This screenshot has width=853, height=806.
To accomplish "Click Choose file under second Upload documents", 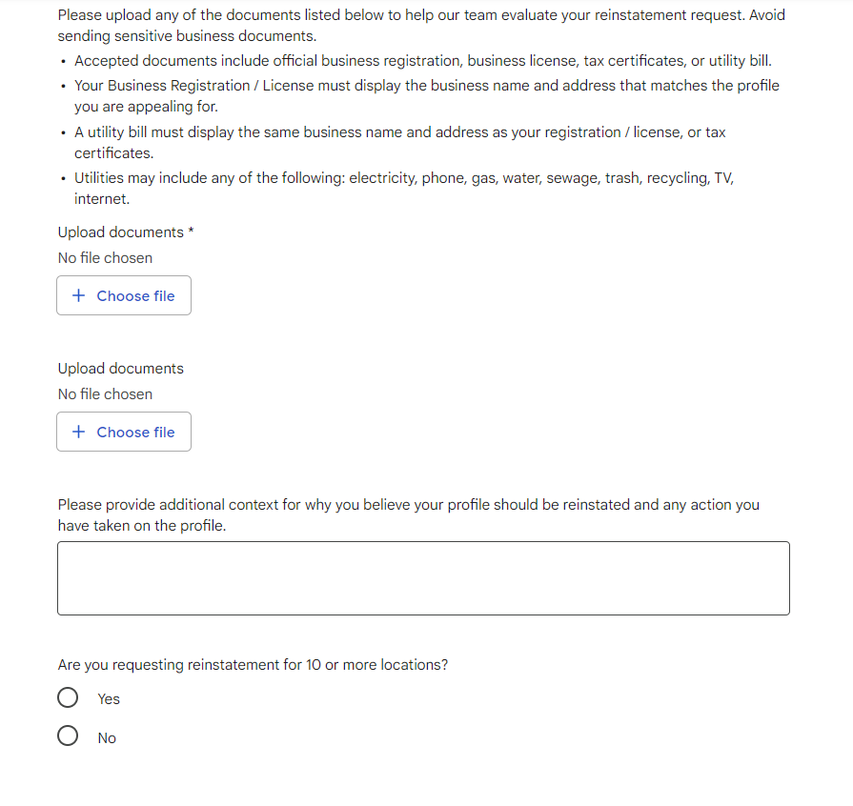I will 124,432.
